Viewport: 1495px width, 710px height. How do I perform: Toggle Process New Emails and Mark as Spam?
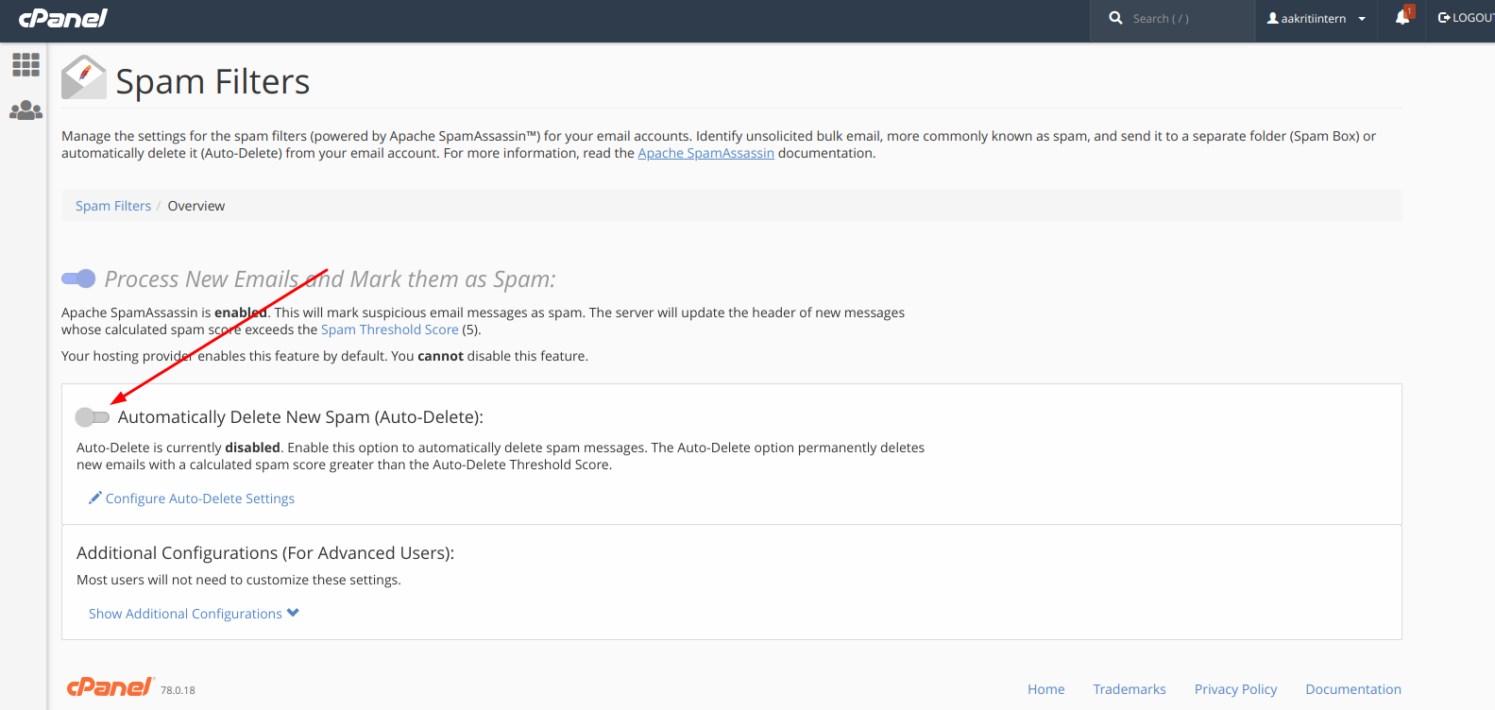(x=78, y=279)
